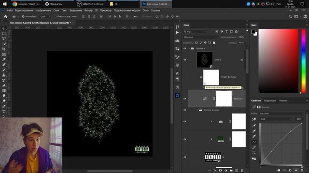Viewport: 309px width, 173px height.
Task: Toggle the Show transform controls checkbox
Action: tap(56, 17)
